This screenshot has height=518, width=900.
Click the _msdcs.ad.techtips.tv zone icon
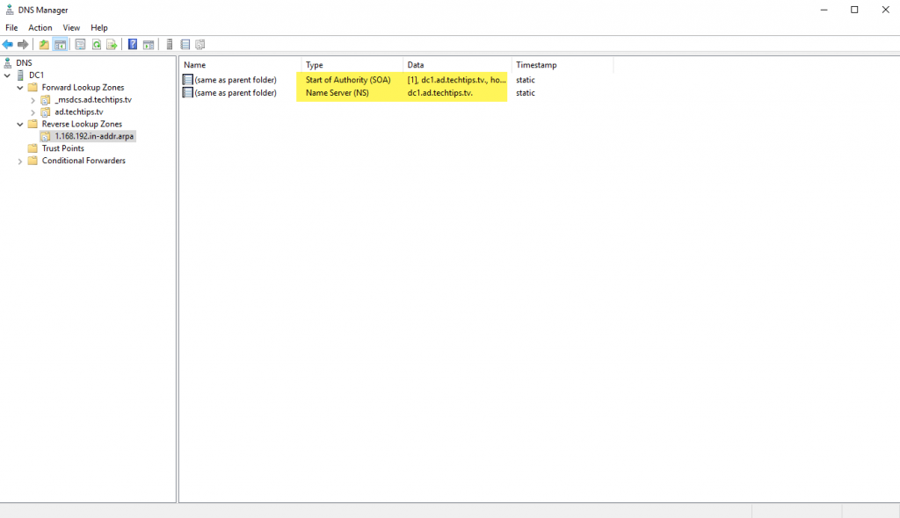(46, 100)
